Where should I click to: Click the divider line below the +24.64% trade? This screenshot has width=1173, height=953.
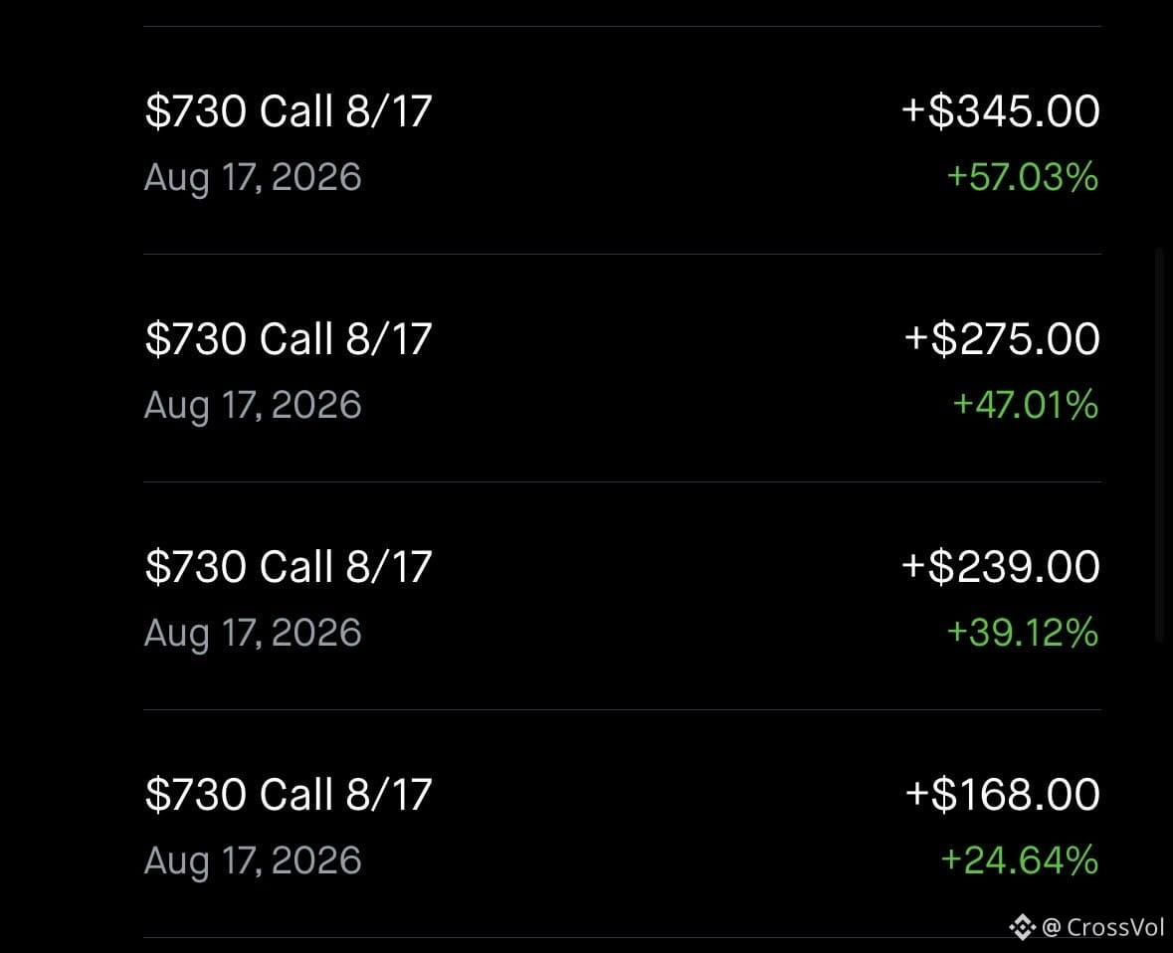(623, 937)
